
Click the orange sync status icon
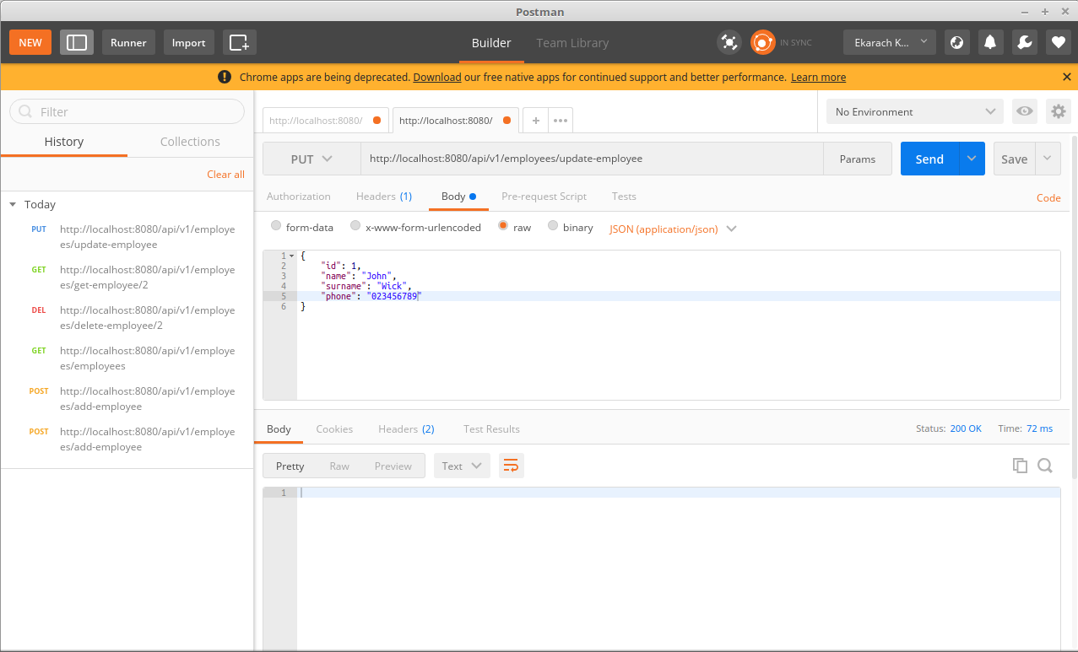(762, 42)
